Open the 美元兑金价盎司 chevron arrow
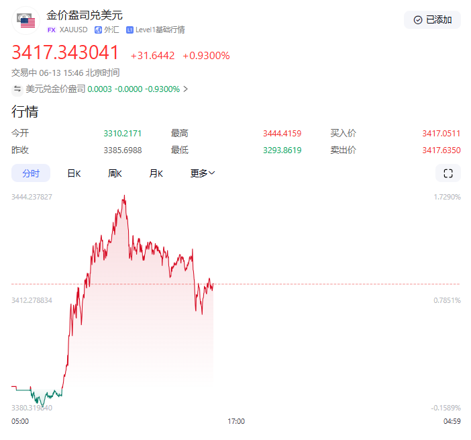This screenshot has height=440, width=471. (186, 89)
